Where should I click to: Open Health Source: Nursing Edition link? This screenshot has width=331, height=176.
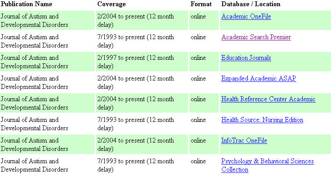tap(262, 120)
